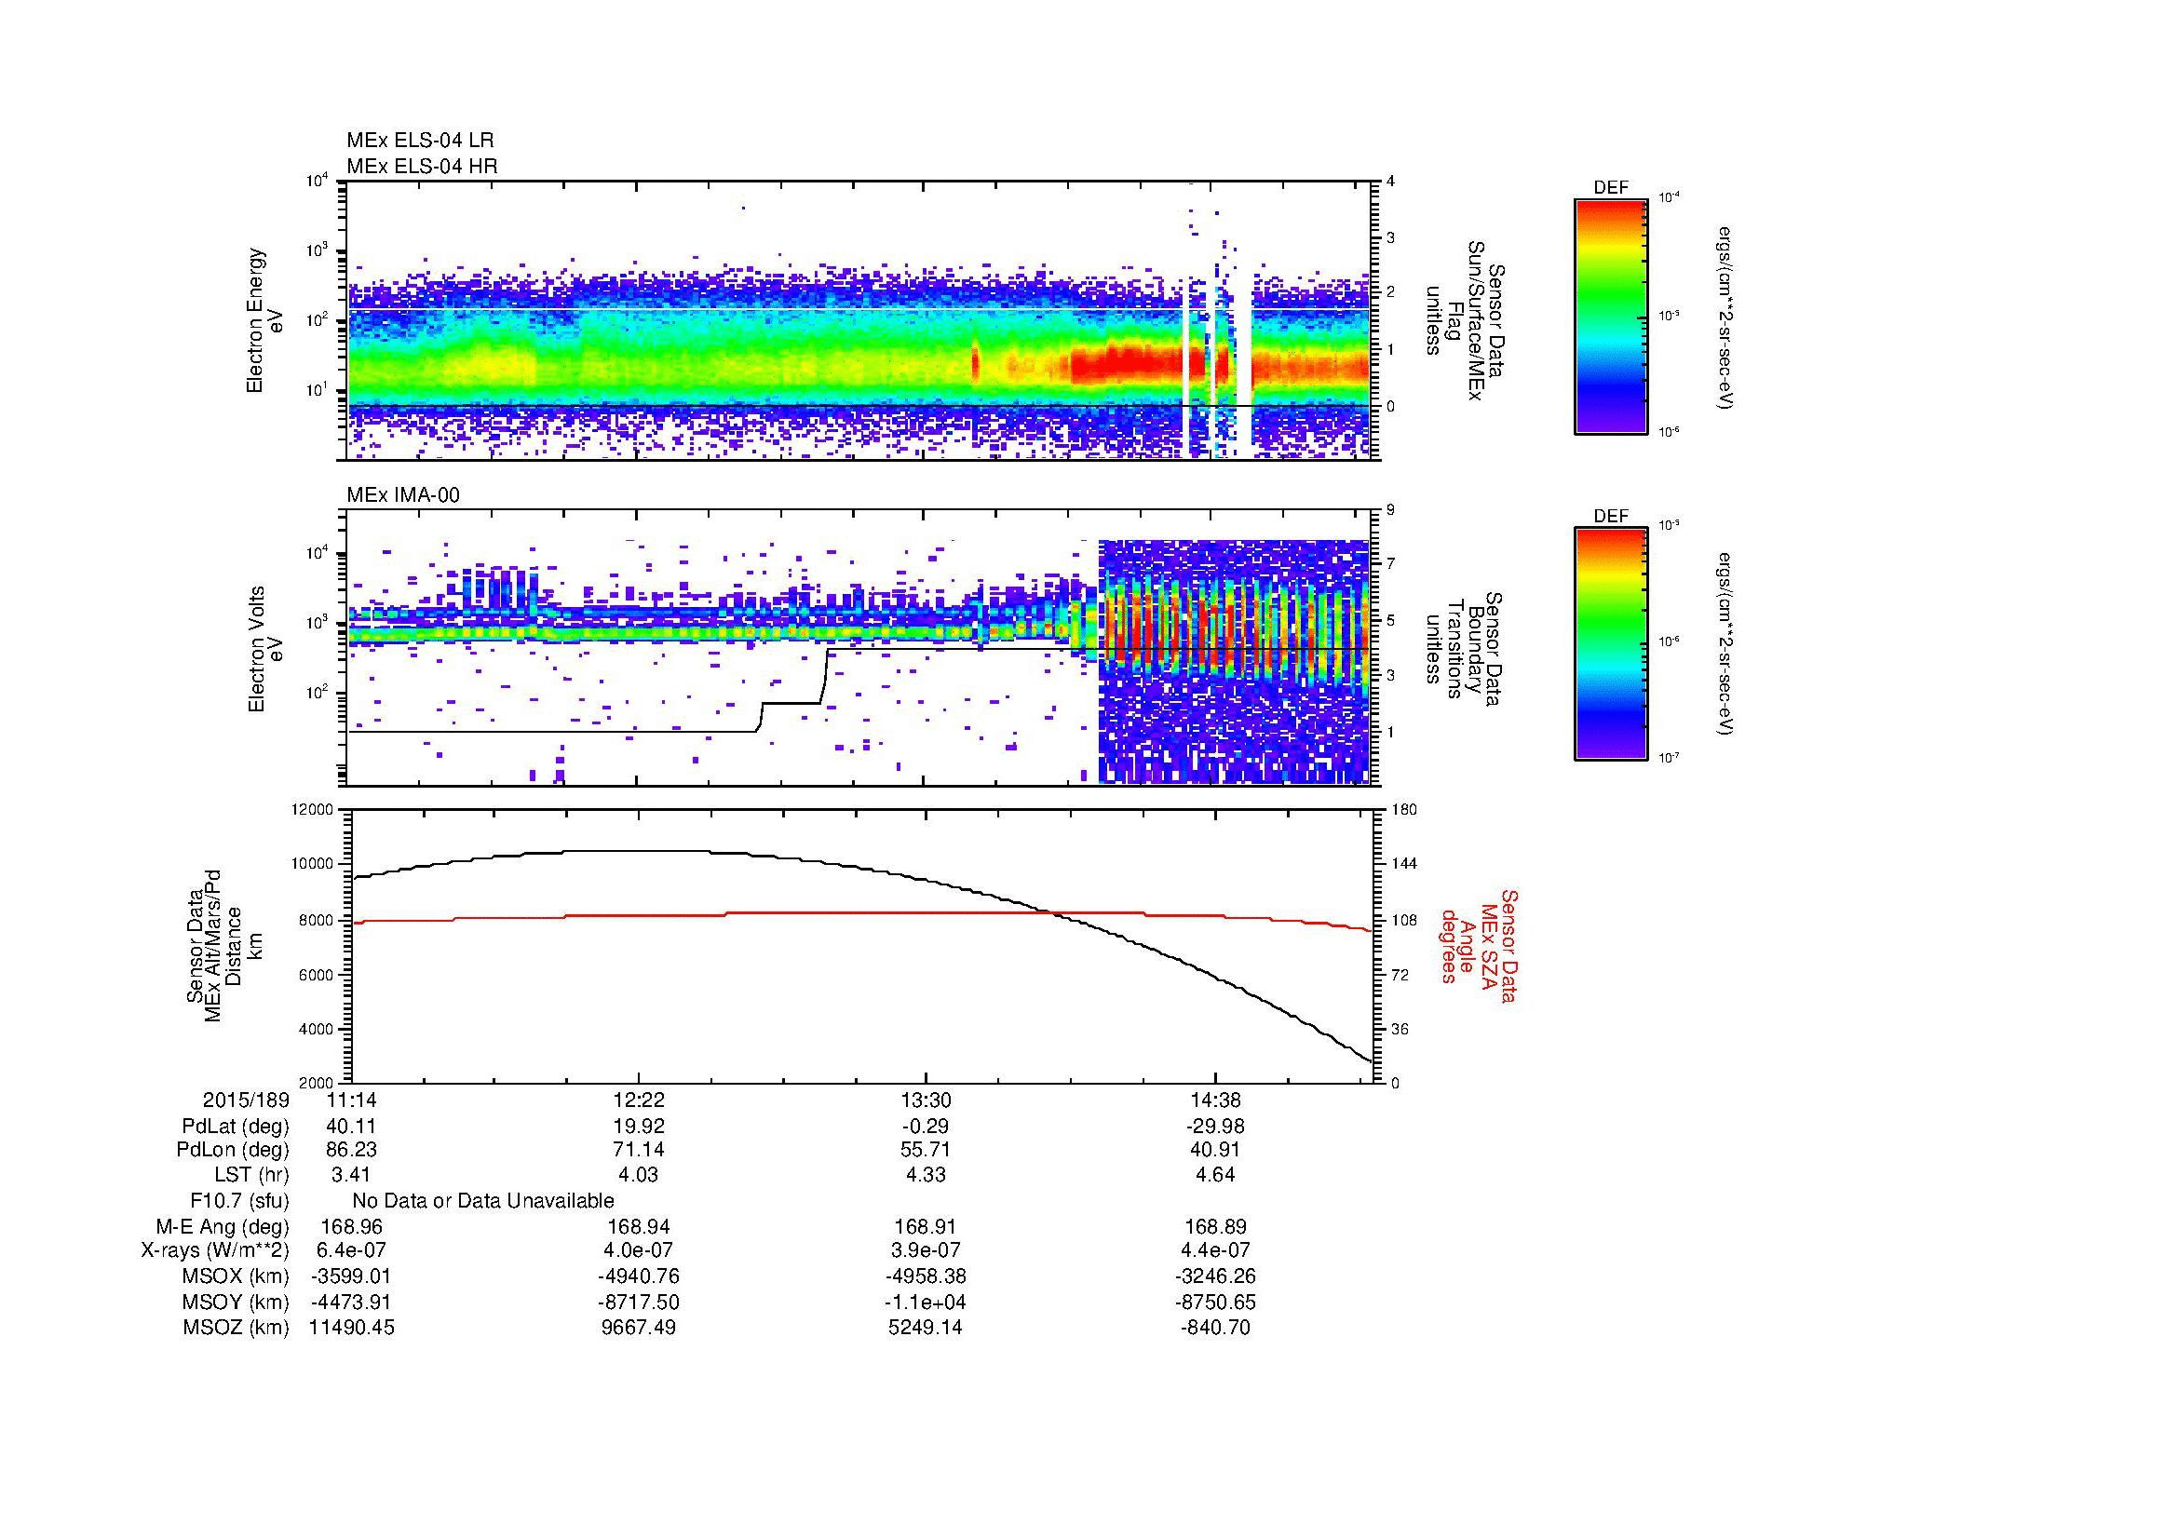Image resolution: width=2178 pixels, height=1539 pixels.
Task: Click the 'PdLon (deg)' row label
Action: (233, 1150)
